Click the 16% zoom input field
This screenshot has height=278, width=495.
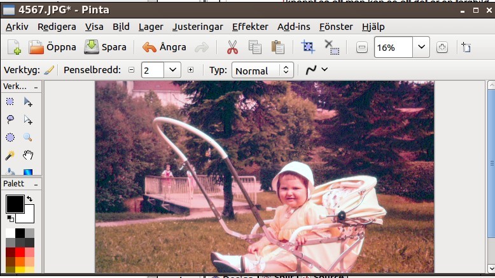[x=393, y=47]
